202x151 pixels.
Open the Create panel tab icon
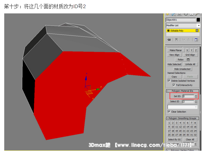coord(167,14)
